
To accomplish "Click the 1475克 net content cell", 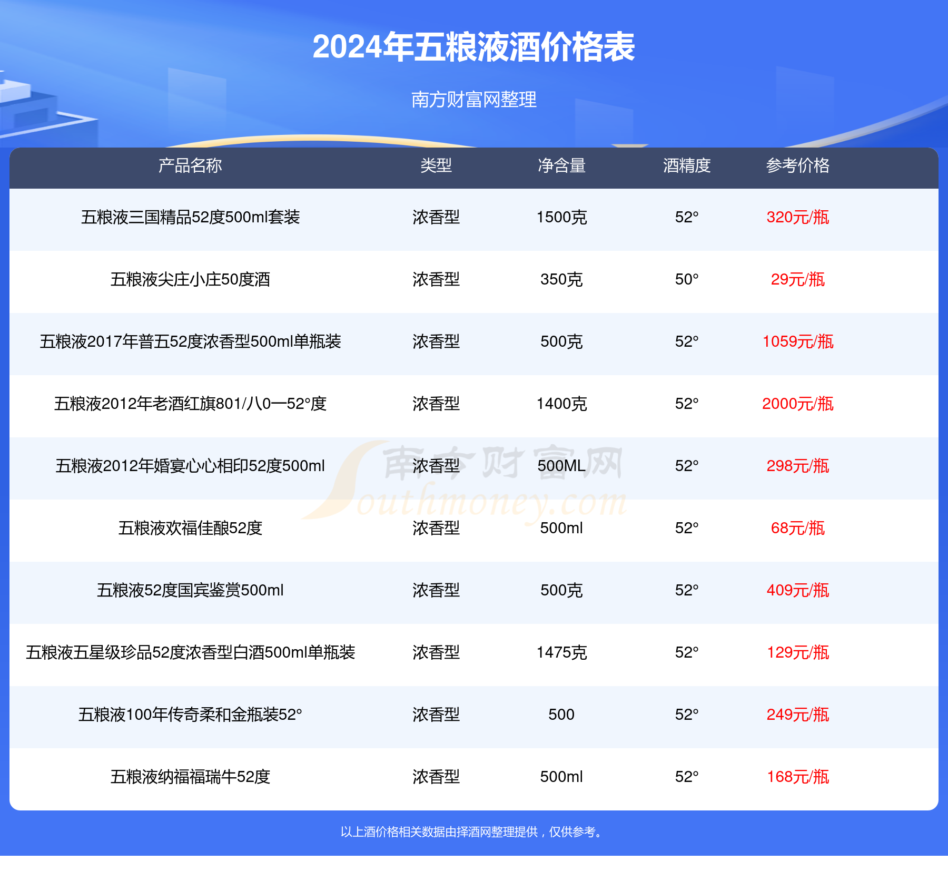I will pos(561,652).
